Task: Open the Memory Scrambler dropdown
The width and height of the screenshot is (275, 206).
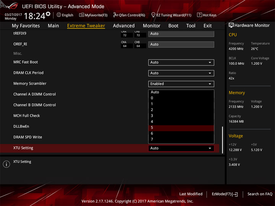Action: [181, 84]
